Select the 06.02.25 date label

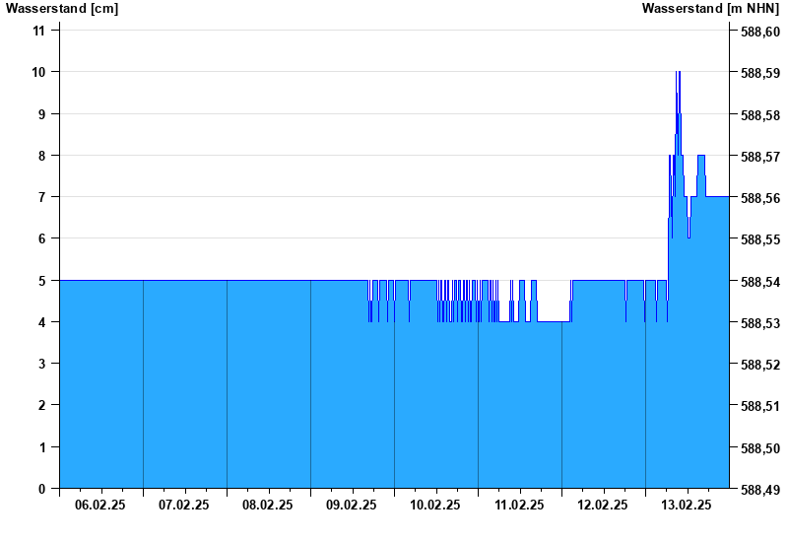[x=100, y=505]
